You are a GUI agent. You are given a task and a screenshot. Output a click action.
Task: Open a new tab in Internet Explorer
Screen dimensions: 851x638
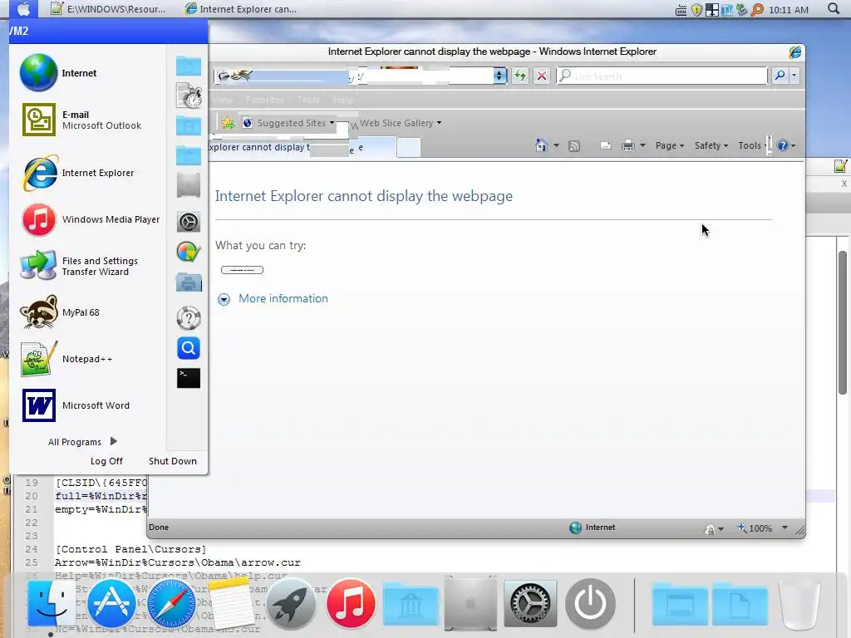(x=409, y=148)
